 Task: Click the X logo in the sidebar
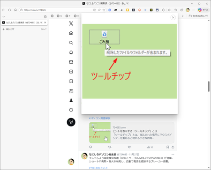71,23
